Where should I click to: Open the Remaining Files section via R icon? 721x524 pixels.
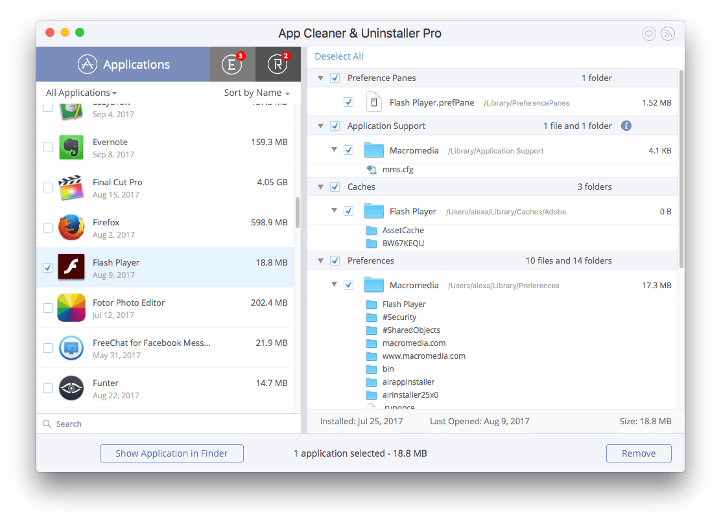(278, 64)
